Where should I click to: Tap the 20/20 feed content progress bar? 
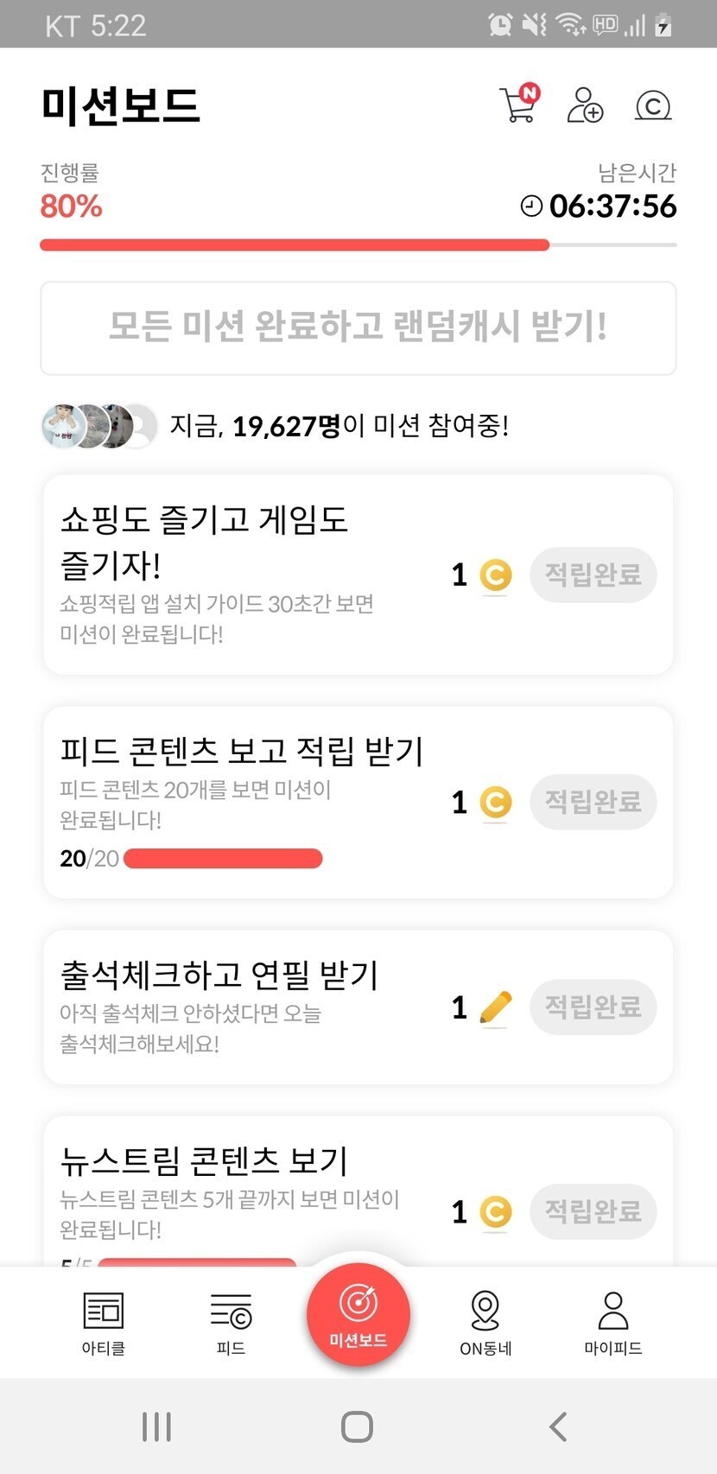coord(223,858)
